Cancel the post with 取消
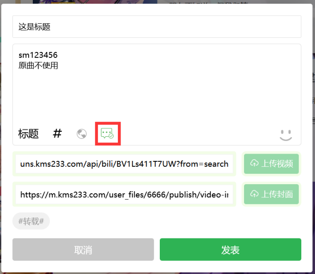This screenshot has width=315, height=274. coord(83,250)
